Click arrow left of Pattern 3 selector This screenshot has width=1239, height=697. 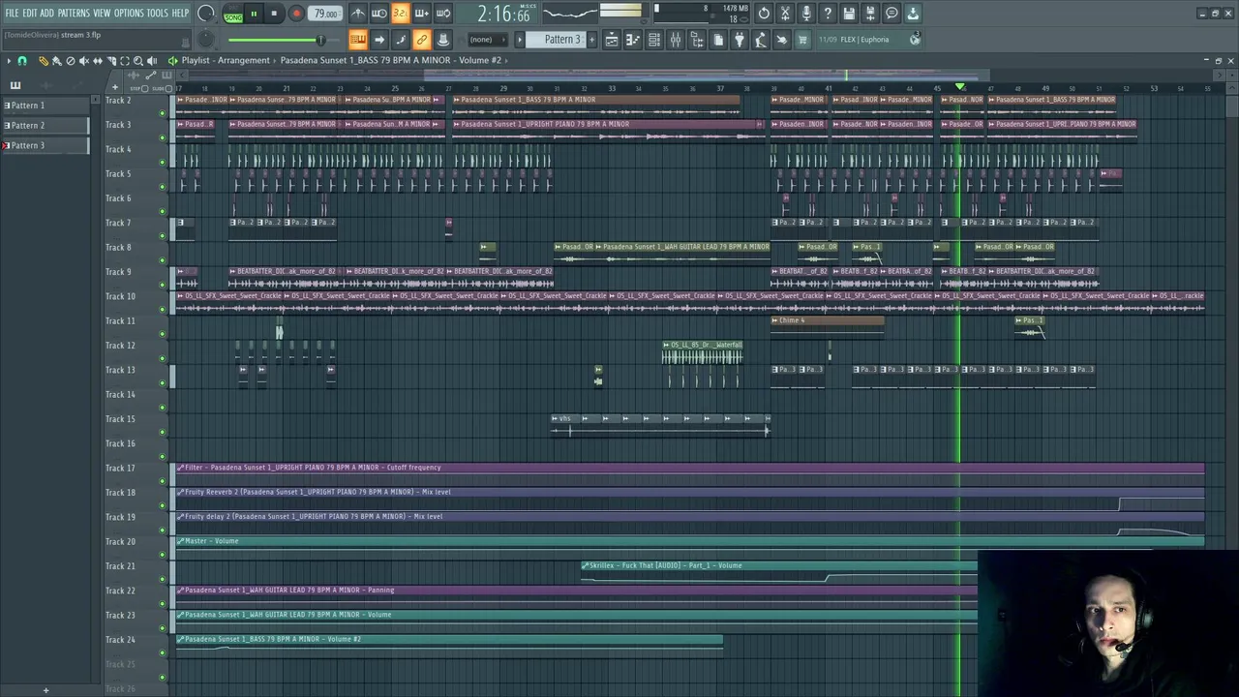pyautogui.click(x=520, y=40)
